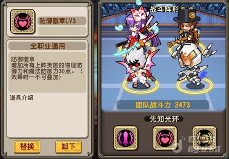Image resolution: width=229 pixels, height=159 pixels.
Task: Click the 团队战斗力 3473 power bar
Action: tap(163, 105)
